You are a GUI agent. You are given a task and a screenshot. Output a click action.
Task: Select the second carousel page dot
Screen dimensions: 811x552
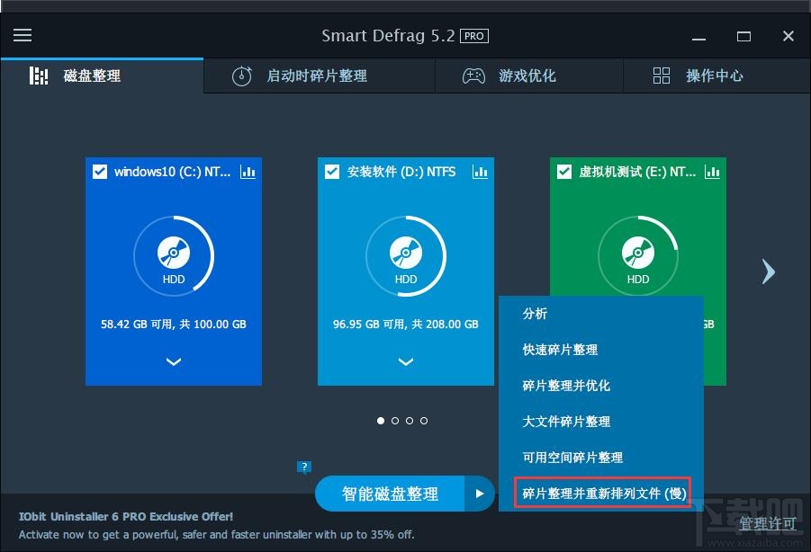coord(395,420)
